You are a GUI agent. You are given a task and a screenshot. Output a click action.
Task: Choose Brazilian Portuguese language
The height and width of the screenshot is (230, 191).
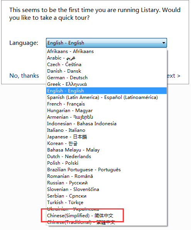click(x=106, y=170)
